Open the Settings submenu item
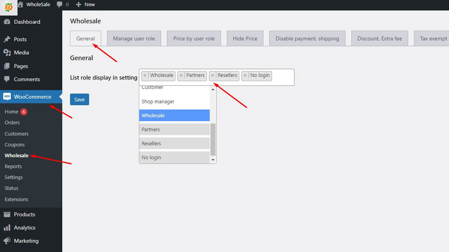Screen dimensions: 449x252 (14, 177)
